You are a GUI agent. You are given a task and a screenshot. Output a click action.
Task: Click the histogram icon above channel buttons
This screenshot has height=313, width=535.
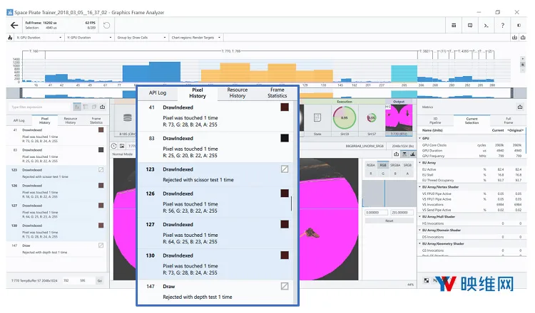click(412, 154)
